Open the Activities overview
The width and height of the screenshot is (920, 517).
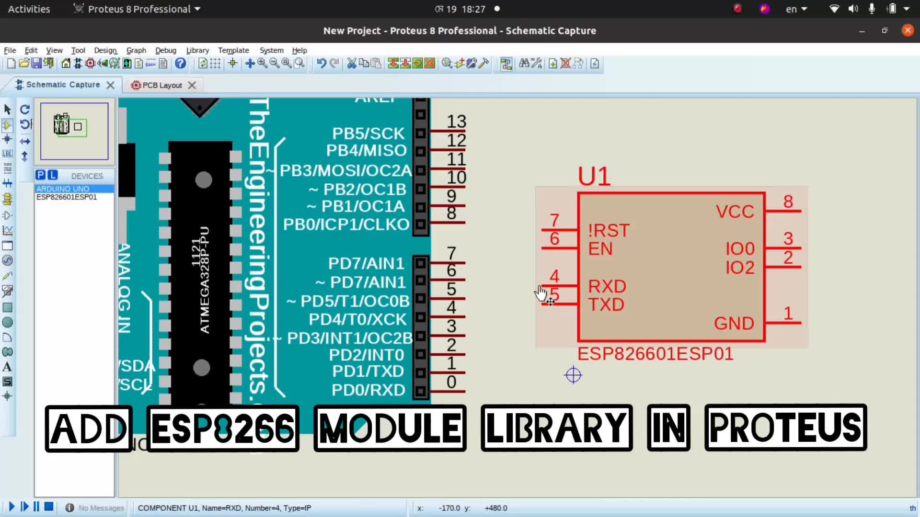pos(29,9)
